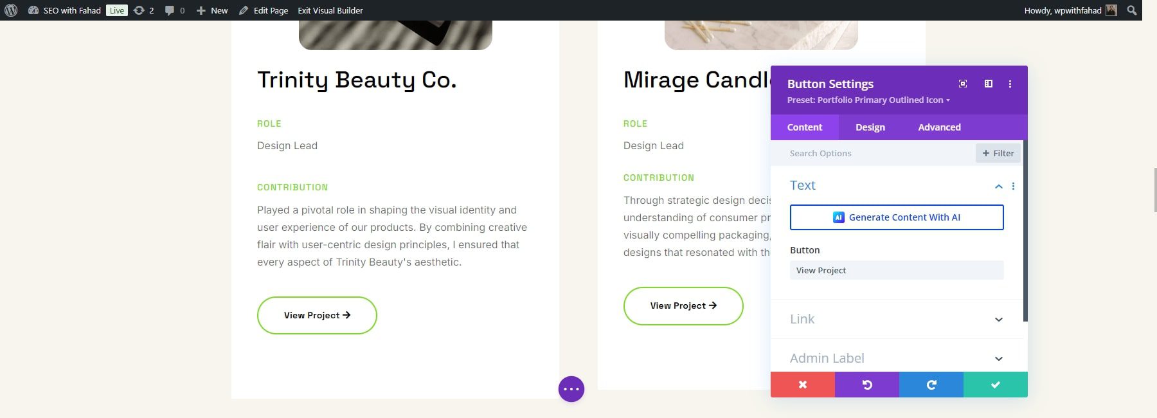
Task: Open the Preset: Portfolio Primary Outlined Icon dropdown
Action: pos(869,100)
